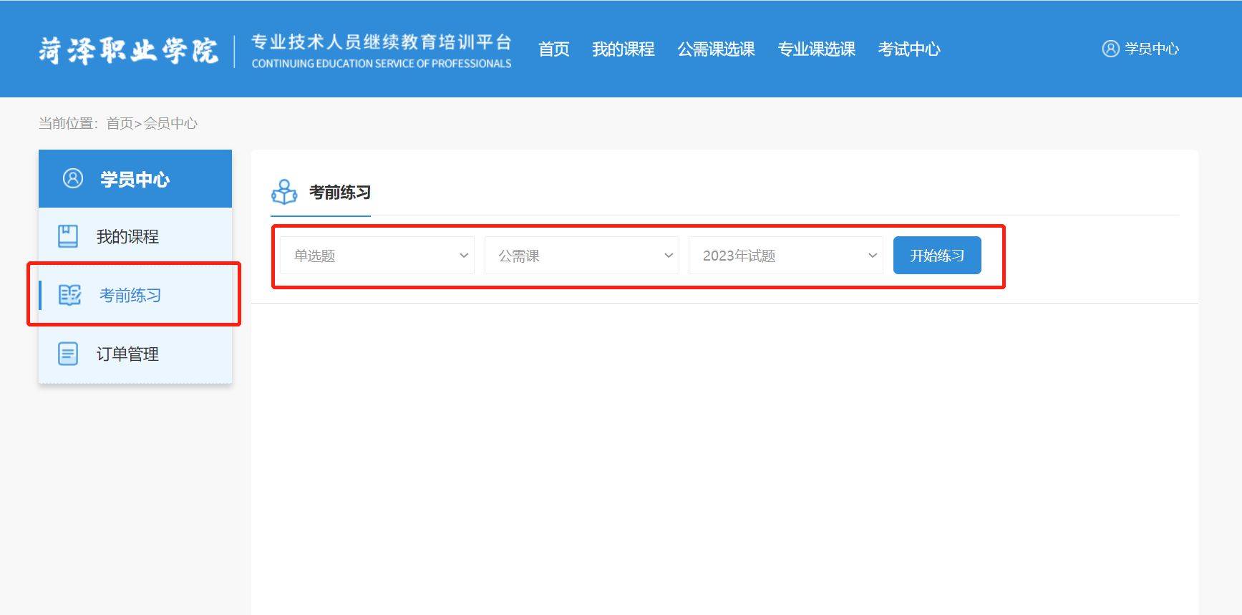Click the book icon beside 我的课程
The image size is (1242, 615).
point(68,236)
